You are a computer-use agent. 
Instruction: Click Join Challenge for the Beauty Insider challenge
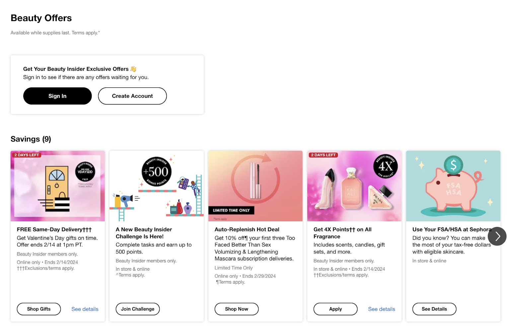coord(137,309)
